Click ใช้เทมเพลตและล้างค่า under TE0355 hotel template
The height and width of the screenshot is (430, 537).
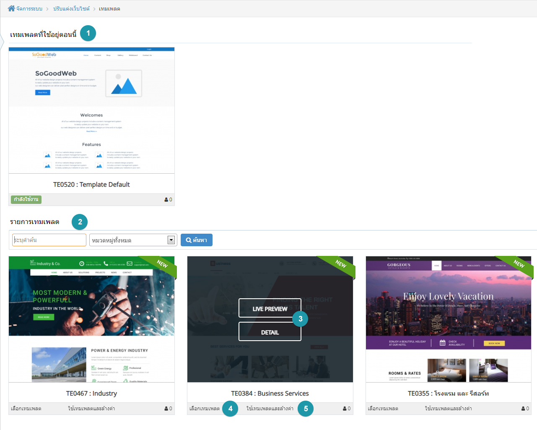click(449, 409)
